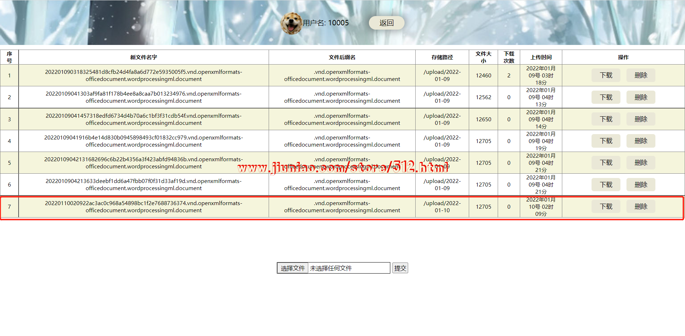Download the highlighted row 7 file

click(605, 207)
